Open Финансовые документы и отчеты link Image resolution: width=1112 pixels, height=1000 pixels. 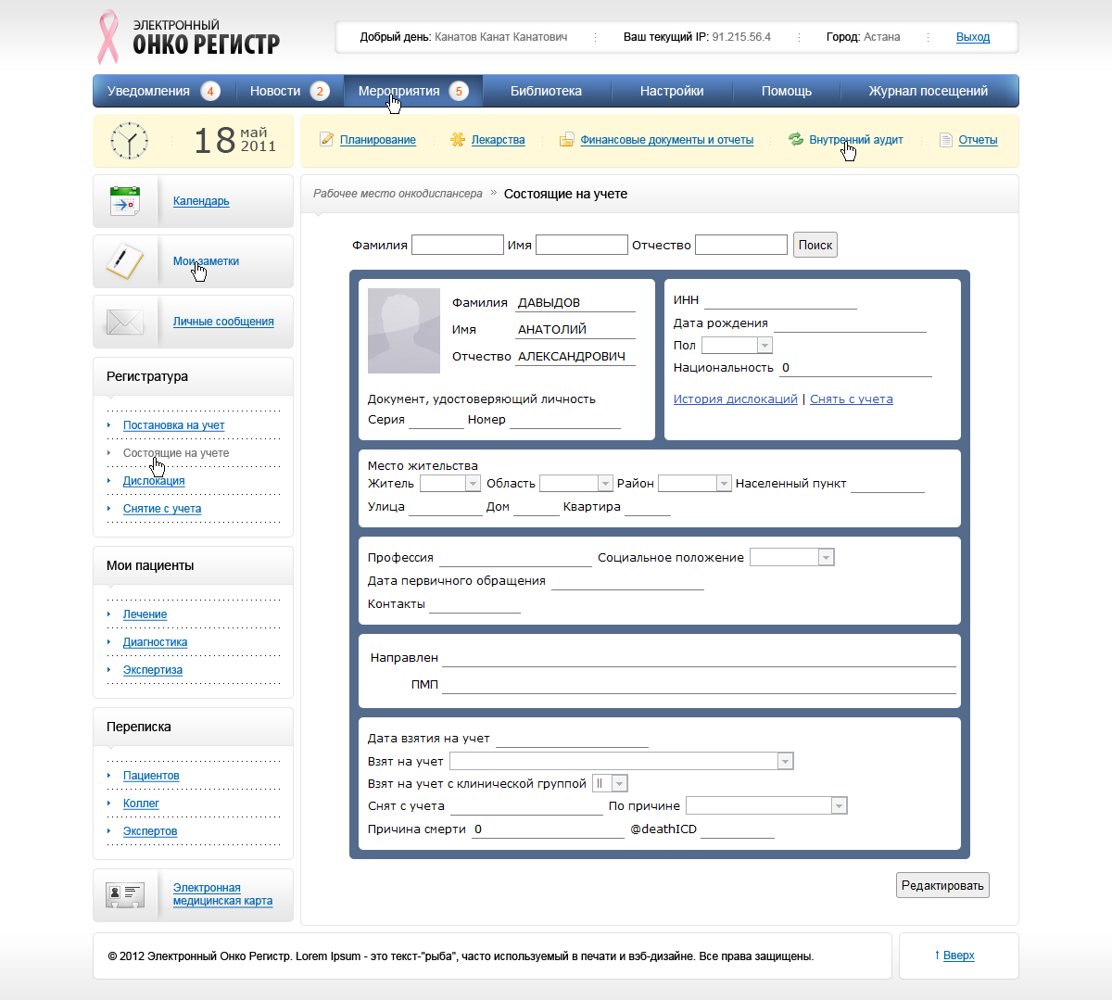click(x=667, y=140)
